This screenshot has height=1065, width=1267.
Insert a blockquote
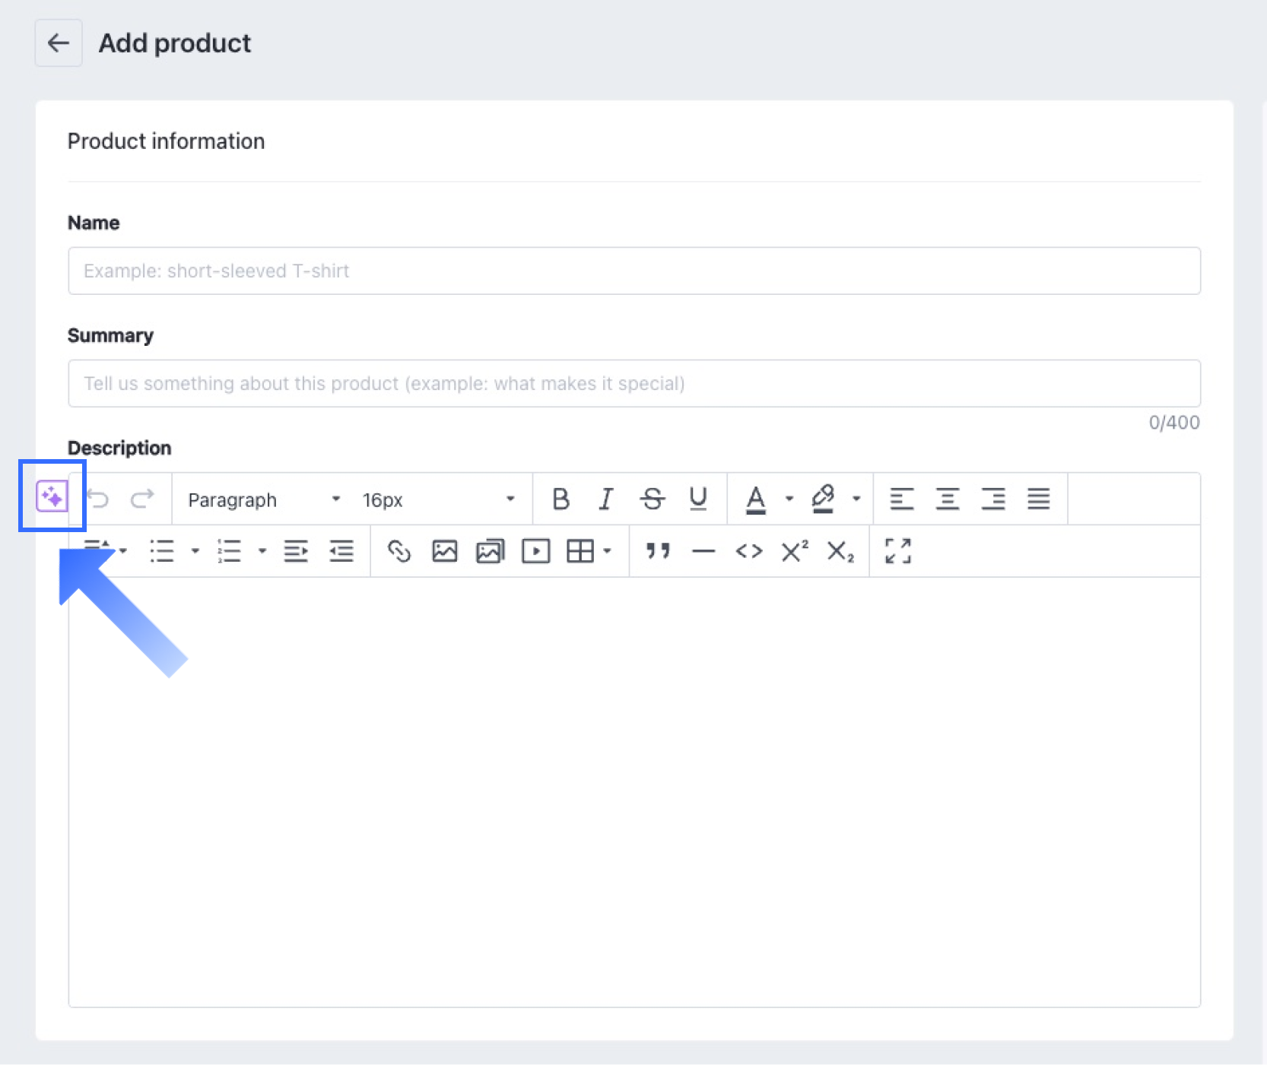658,551
